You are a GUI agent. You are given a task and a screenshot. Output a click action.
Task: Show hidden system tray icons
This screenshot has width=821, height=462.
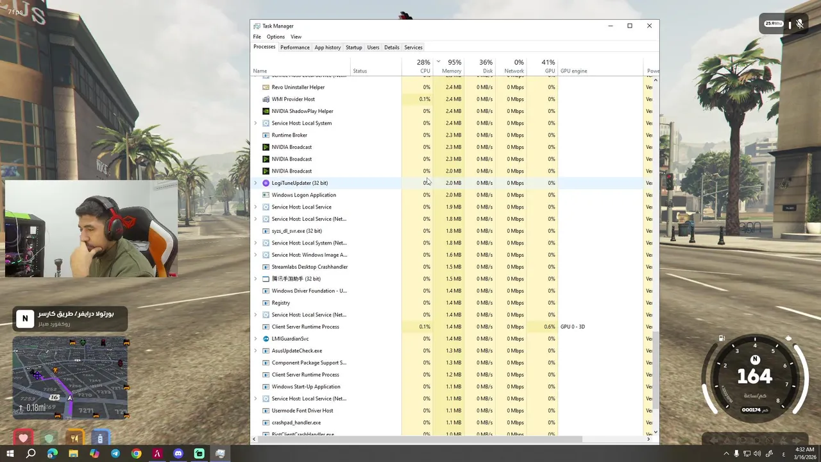(727, 454)
